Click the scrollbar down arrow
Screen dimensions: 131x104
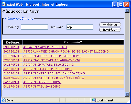pyautogui.click(x=127, y=94)
